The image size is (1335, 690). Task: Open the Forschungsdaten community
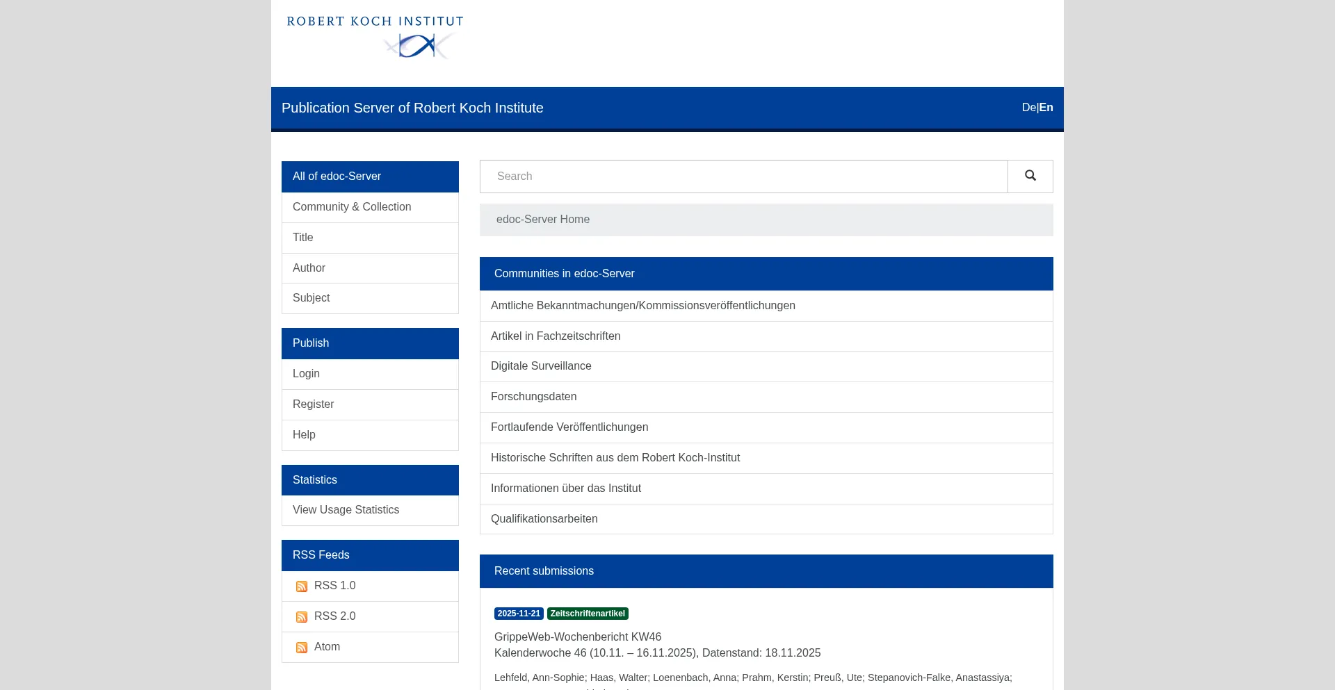point(533,397)
